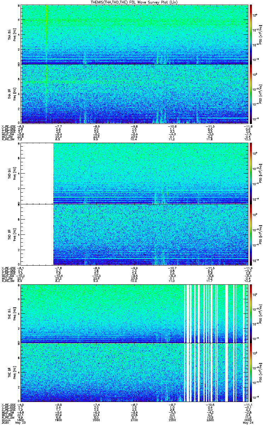This screenshot has height=425, width=265.
Task: Click the 'THA B⊥ freq [Hz]' axis label
Action: (x=12, y=35)
